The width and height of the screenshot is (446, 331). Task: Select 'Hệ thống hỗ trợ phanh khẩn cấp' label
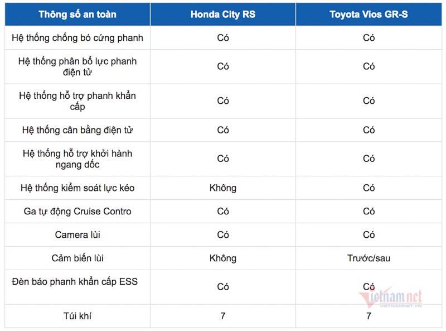77,101
